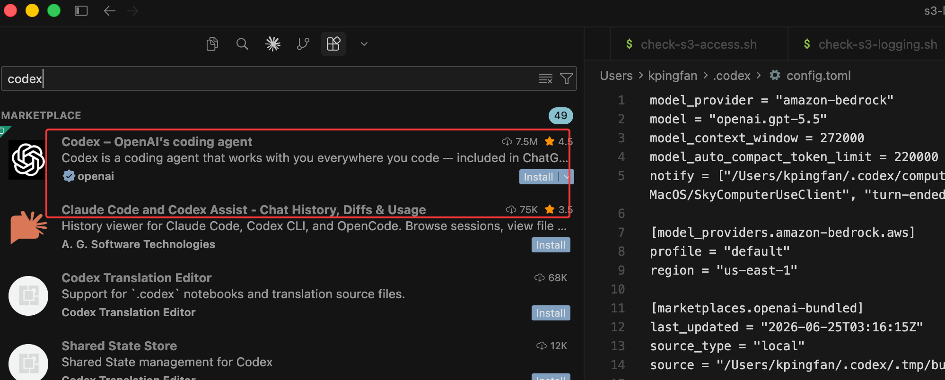
Task: Open the Install dropdown arrow for Codex
Action: pyautogui.click(x=566, y=177)
